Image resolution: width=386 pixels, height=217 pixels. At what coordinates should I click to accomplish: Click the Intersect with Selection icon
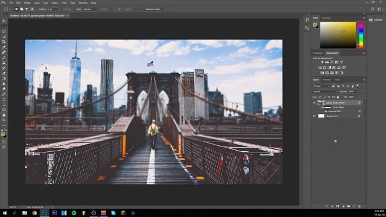pos(32,9)
